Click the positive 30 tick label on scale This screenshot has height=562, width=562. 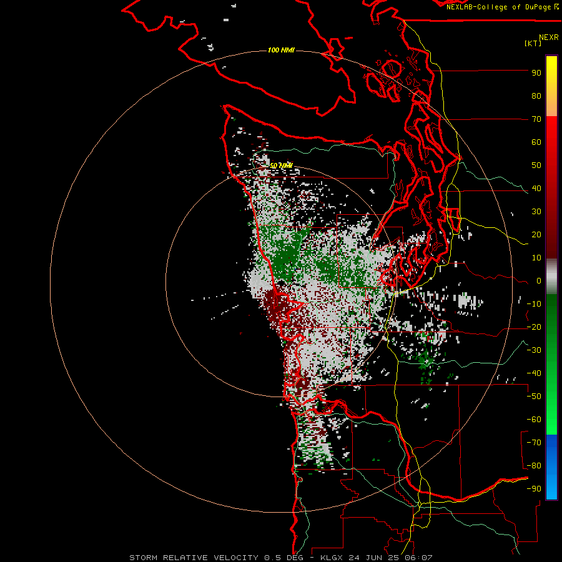536,212
